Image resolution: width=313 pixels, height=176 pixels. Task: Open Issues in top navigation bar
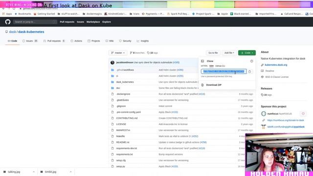coord(80,22)
